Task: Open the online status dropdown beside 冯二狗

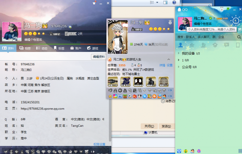Action: 214,18
